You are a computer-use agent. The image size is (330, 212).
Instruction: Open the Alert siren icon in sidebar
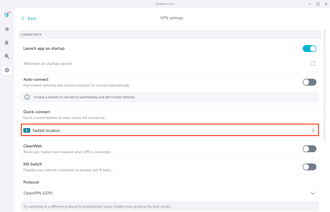click(7, 29)
